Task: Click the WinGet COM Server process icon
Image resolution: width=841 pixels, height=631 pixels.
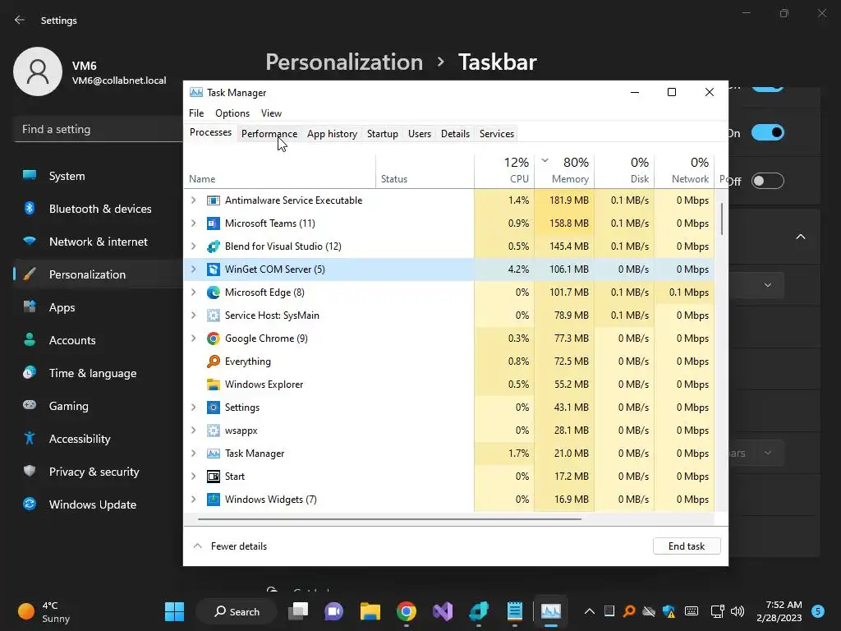Action: coord(213,269)
